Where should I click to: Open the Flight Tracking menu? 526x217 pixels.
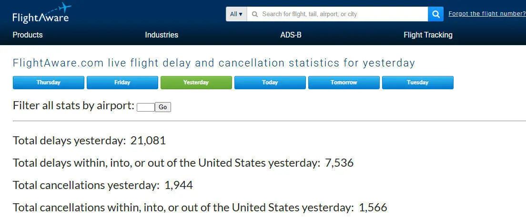coord(428,35)
